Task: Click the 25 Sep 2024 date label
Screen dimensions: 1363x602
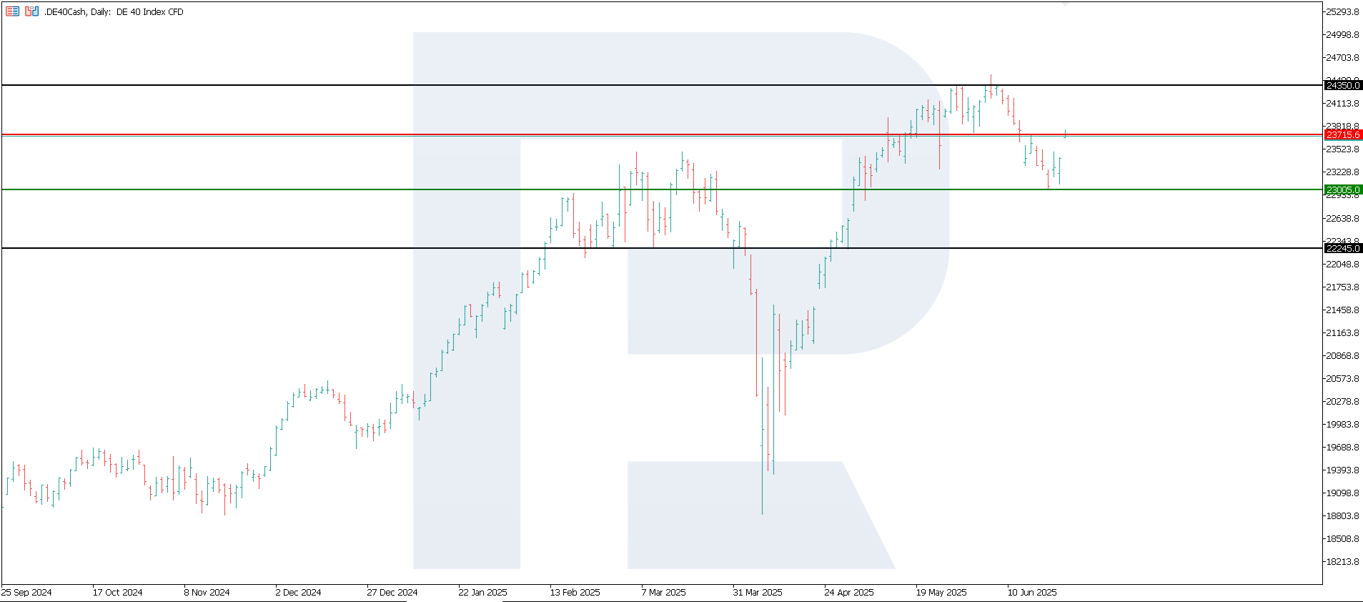Action: pyautogui.click(x=26, y=592)
